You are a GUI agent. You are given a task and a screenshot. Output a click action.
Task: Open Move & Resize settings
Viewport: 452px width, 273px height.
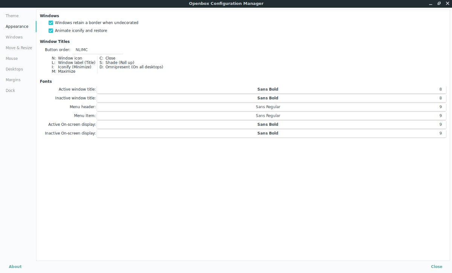[x=19, y=48]
